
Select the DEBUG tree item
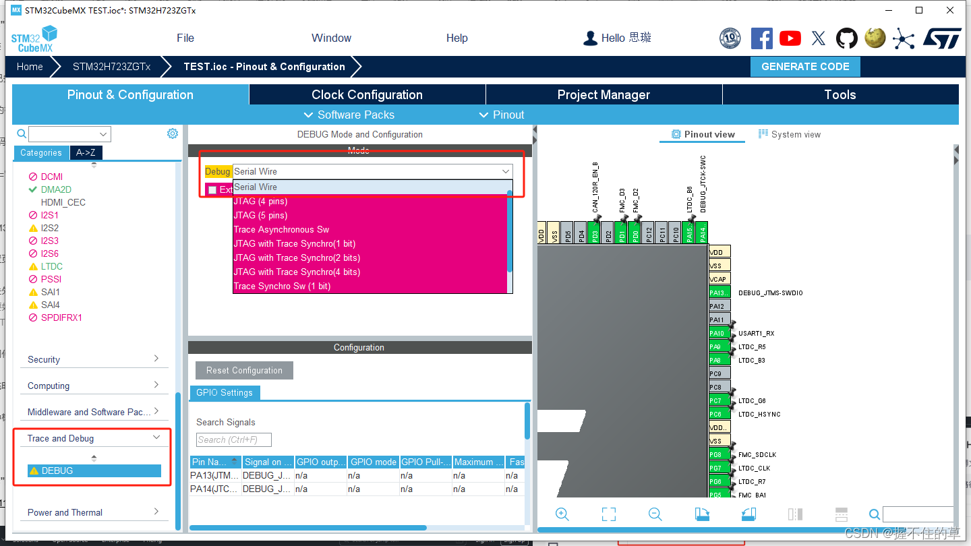pos(94,471)
